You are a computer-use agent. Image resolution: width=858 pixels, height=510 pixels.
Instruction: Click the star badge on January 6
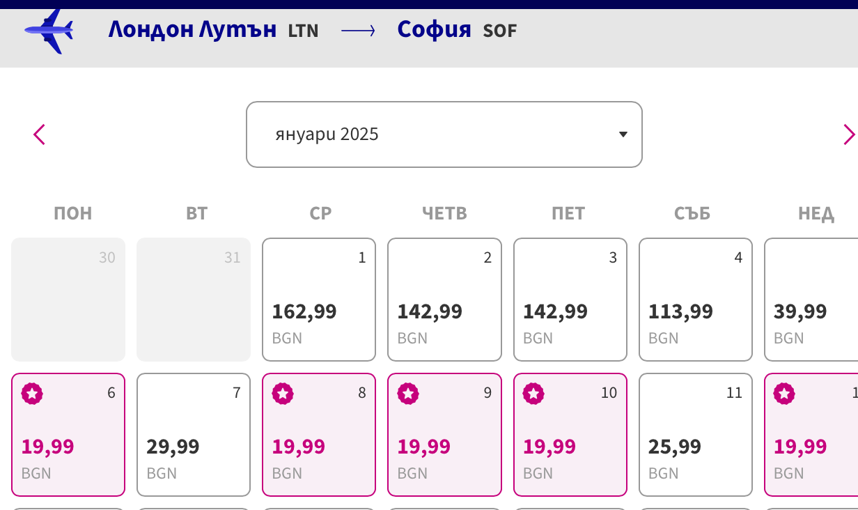32,394
